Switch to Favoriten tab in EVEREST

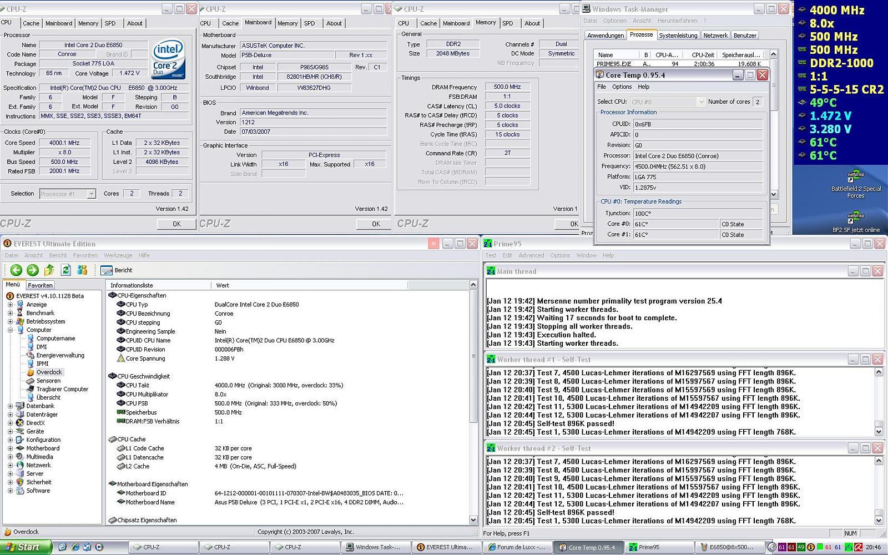[40, 285]
